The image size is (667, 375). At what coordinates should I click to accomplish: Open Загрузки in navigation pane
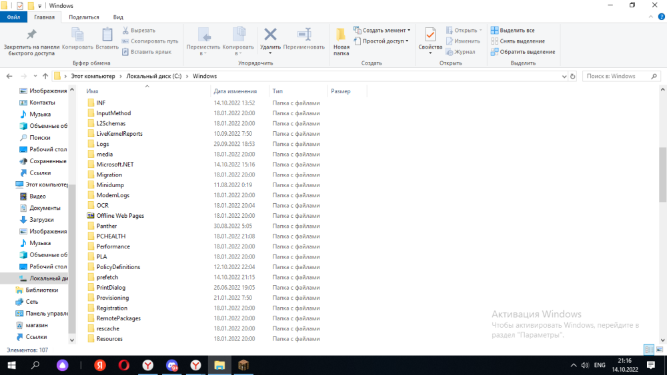41,220
